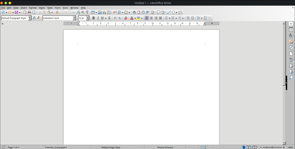Toggle formatting marks with the pilcrow icon
The height and width of the screenshot is (149, 295).
tap(87, 12)
